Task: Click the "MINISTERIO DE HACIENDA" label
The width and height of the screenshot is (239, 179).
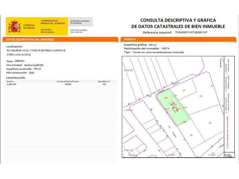Action: 47,31
